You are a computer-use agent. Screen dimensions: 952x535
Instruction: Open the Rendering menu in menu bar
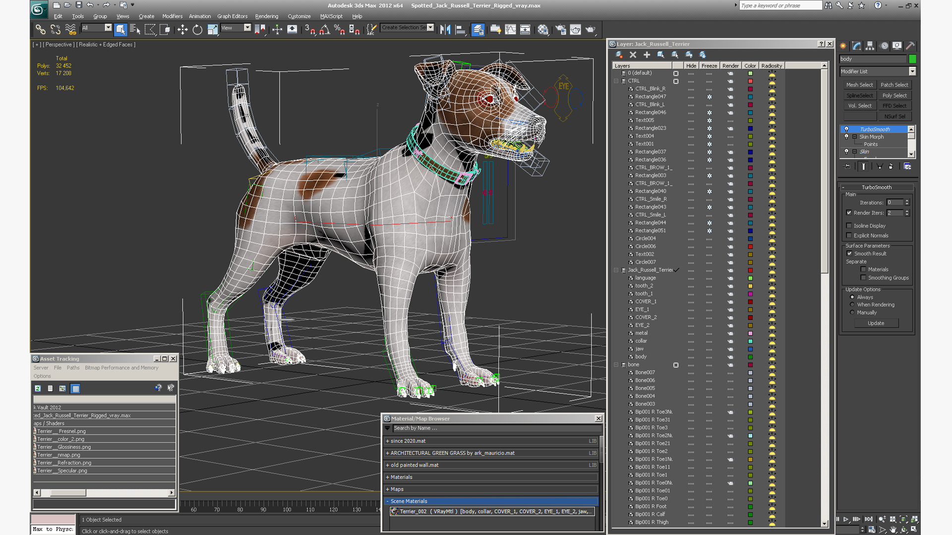point(267,16)
